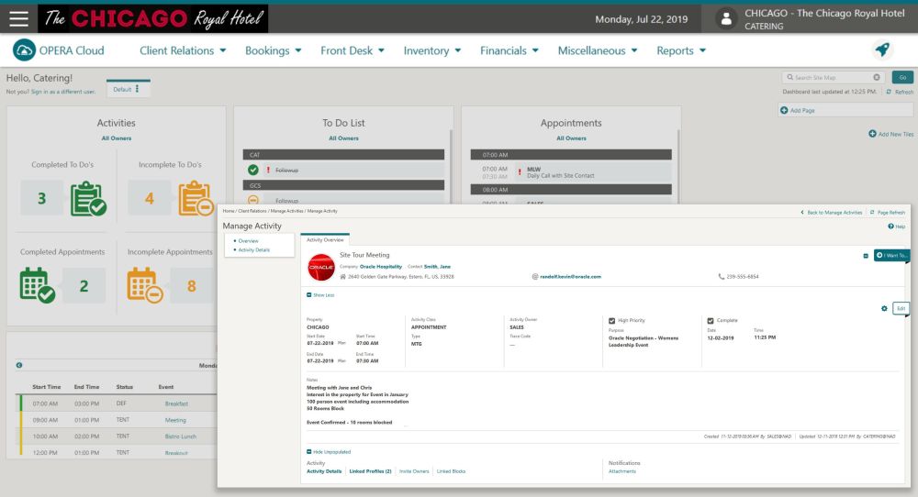Viewport: 918px width, 497px height.
Task: Click the I Want To button
Action: point(891,256)
